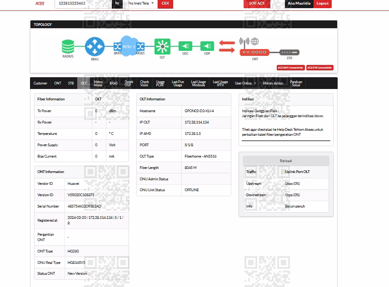Switch to the Customer tab
This screenshot has width=389, height=287.
point(40,83)
